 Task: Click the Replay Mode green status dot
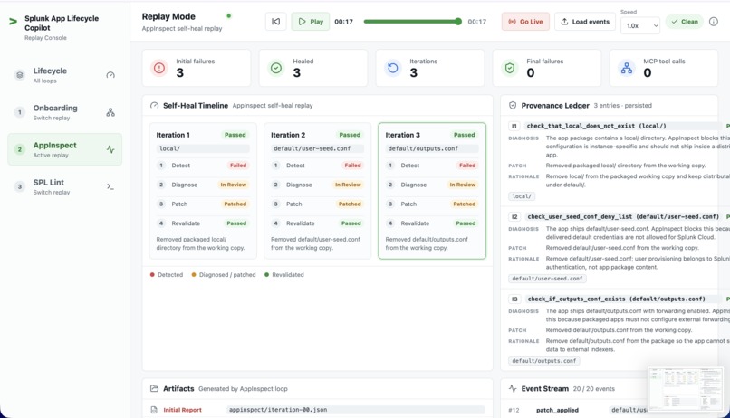[228, 15]
